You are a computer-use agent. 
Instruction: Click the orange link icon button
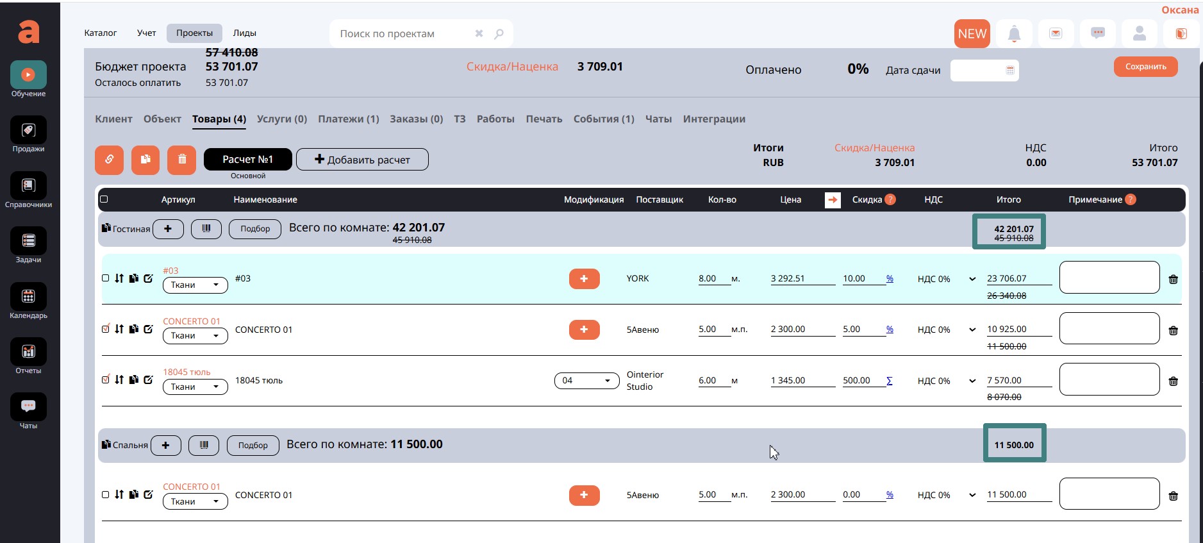[110, 160]
